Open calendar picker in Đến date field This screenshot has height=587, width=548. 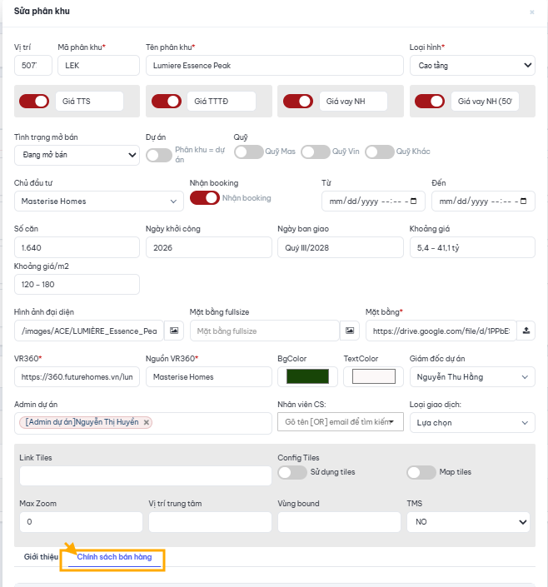(523, 201)
